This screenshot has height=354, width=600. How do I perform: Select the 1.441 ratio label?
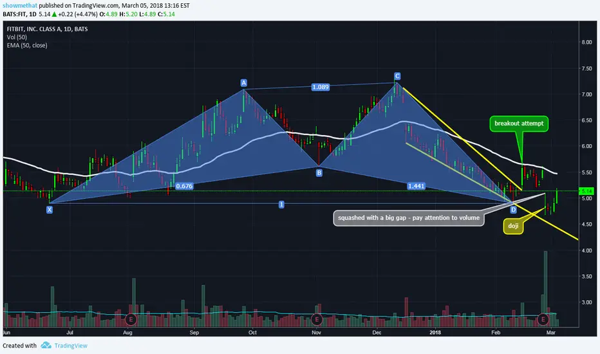click(x=416, y=186)
